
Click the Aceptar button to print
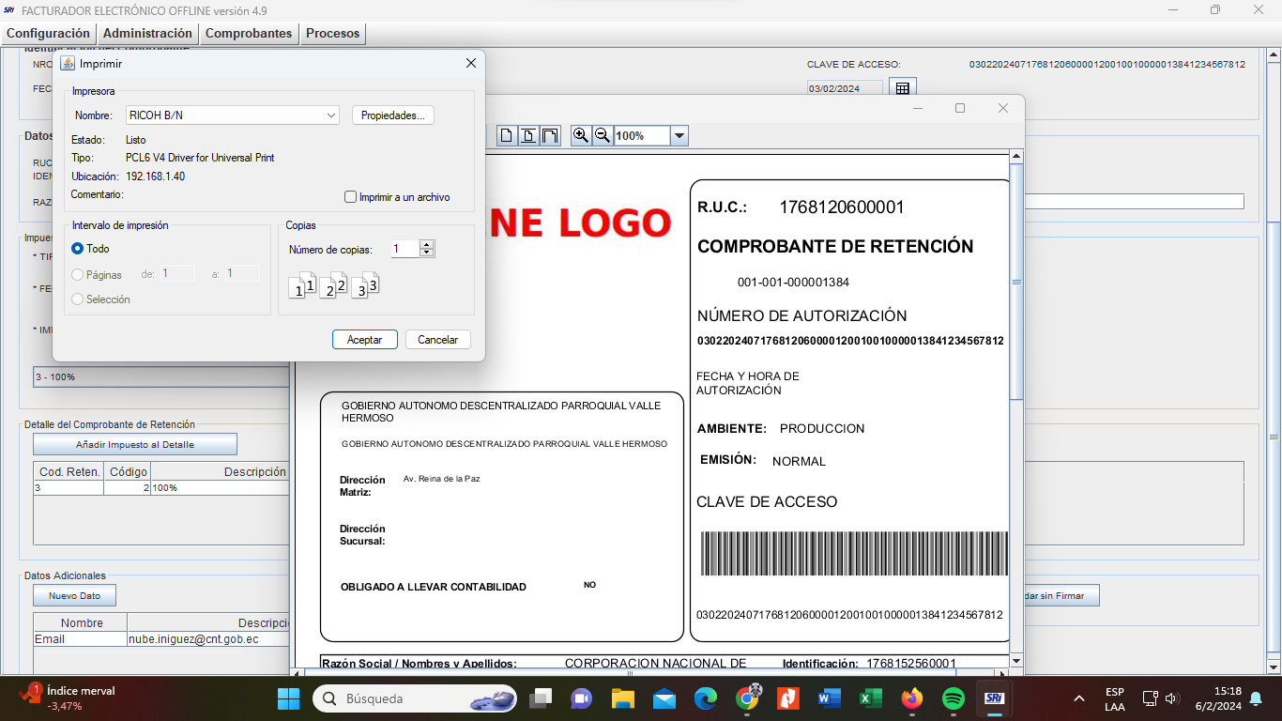click(x=364, y=340)
